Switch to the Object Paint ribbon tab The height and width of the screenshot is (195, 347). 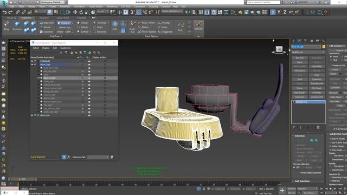tap(63, 18)
